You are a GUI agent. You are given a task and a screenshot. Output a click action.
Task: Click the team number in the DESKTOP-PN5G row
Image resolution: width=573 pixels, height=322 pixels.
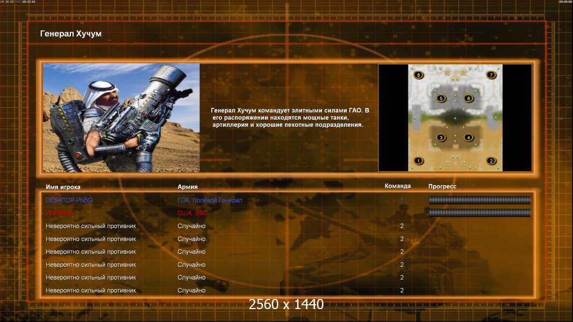pyautogui.click(x=402, y=200)
